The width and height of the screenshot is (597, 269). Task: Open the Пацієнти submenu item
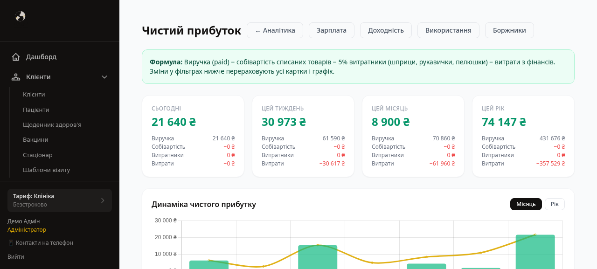(36, 110)
